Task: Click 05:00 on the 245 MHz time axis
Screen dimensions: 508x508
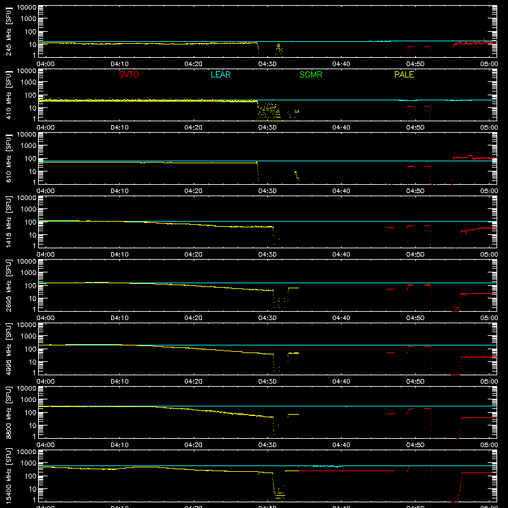Action: click(489, 64)
